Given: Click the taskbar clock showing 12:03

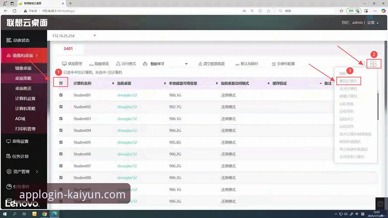Looking at the screenshot, I should coord(376,214).
